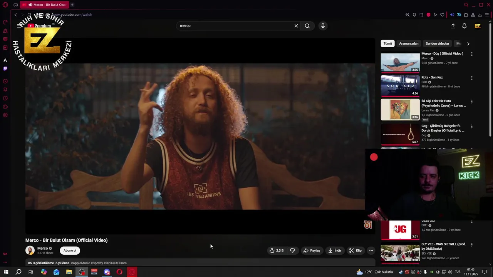This screenshot has width=493, height=277.
Task: Select the Merco - Bir Bulut Olsam tab
Action: pos(44,5)
